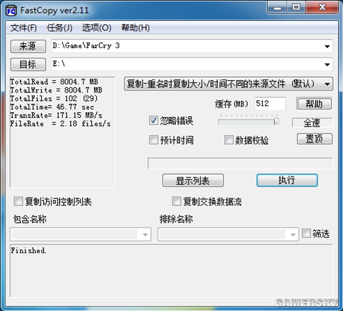
Task: Expand the destination path dropdown arrow
Action: pos(327,65)
